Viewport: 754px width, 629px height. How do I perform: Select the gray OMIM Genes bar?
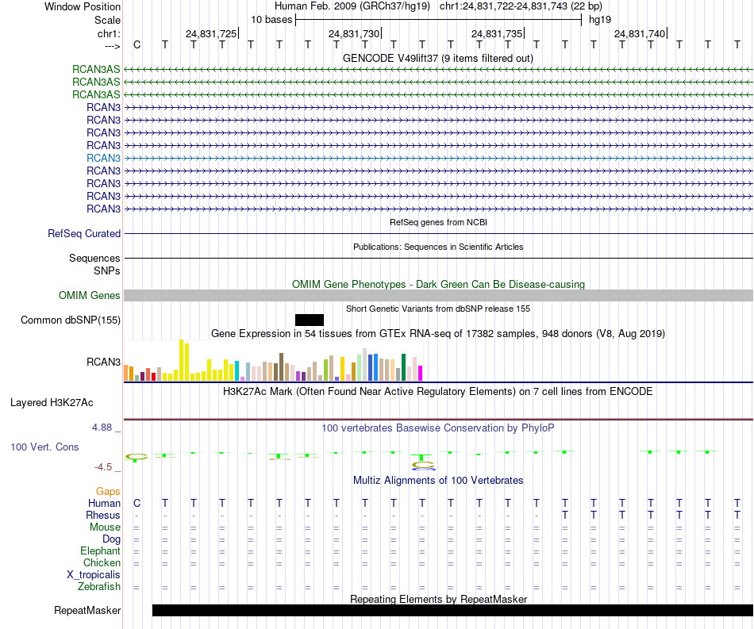coord(438,296)
